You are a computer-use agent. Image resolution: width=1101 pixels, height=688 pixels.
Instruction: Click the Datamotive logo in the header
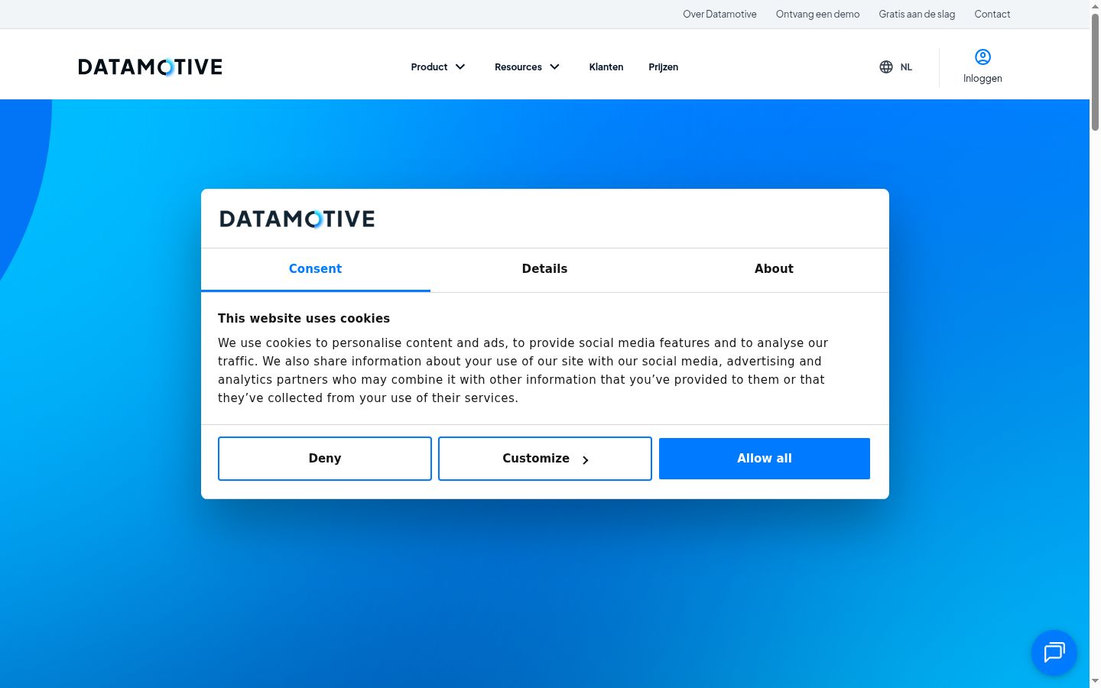(150, 67)
